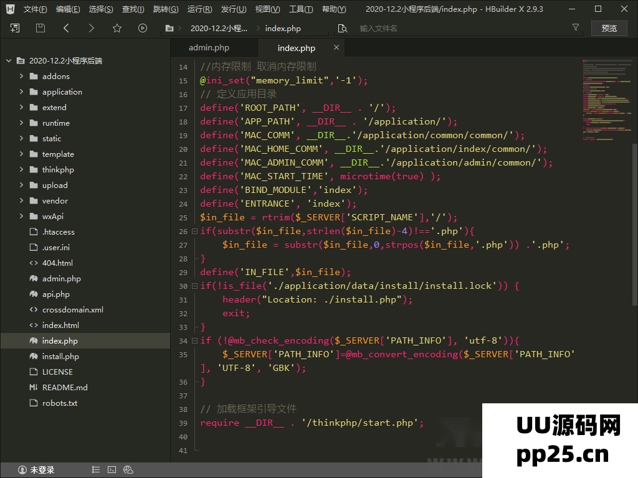
Task: Open the outline list icon in status bar
Action: 95,470
